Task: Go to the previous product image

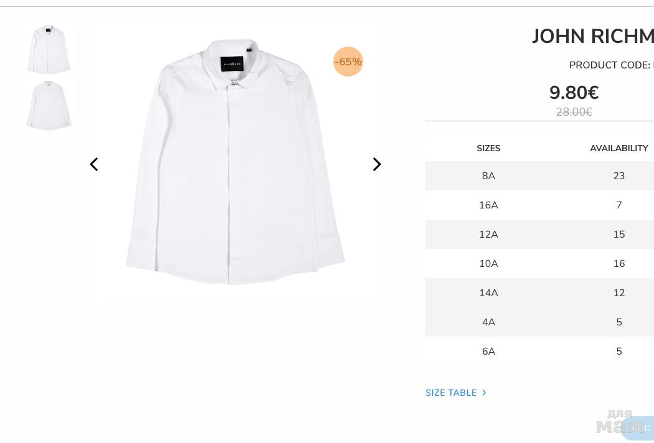Action: click(x=94, y=164)
